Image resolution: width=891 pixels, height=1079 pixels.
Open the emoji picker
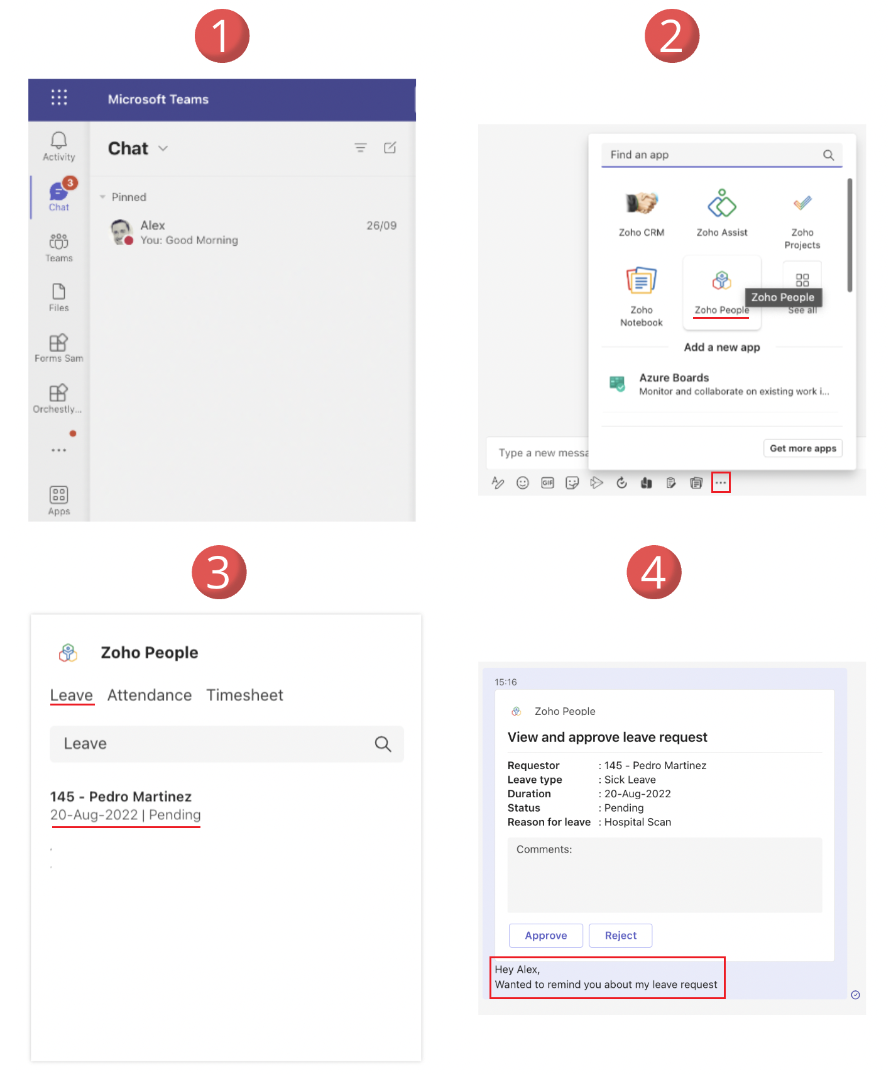[x=522, y=483]
